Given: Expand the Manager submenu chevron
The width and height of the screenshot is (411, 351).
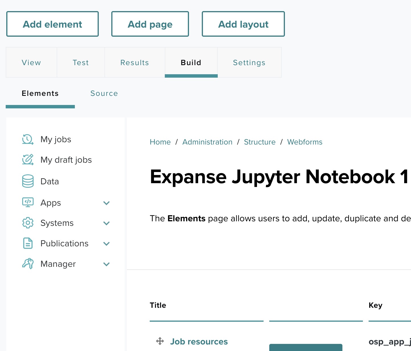Looking at the screenshot, I should [x=106, y=264].
